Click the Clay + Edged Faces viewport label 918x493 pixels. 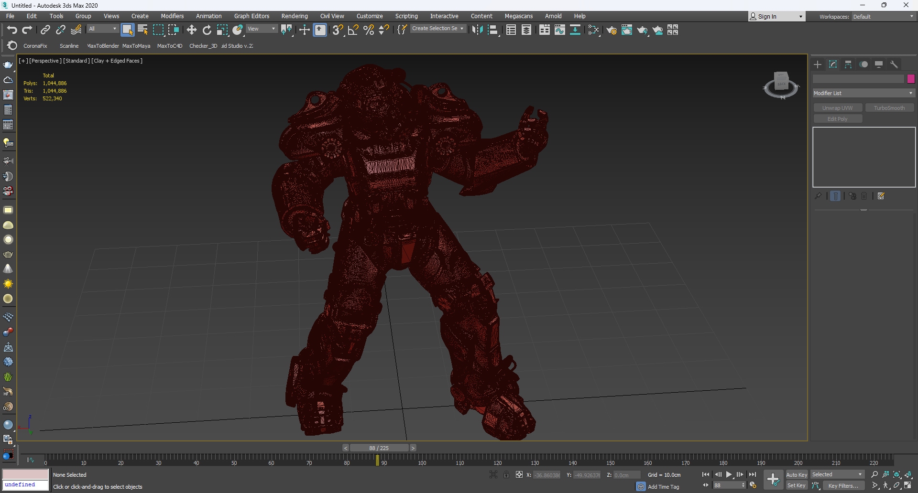point(117,61)
